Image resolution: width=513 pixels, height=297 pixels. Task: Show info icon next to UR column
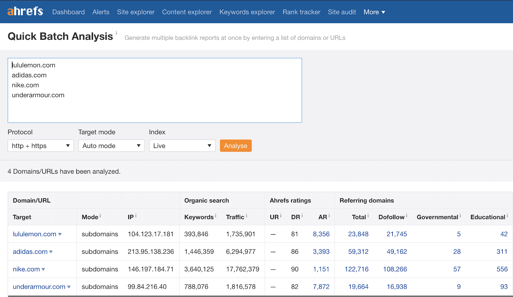pyautogui.click(x=281, y=216)
